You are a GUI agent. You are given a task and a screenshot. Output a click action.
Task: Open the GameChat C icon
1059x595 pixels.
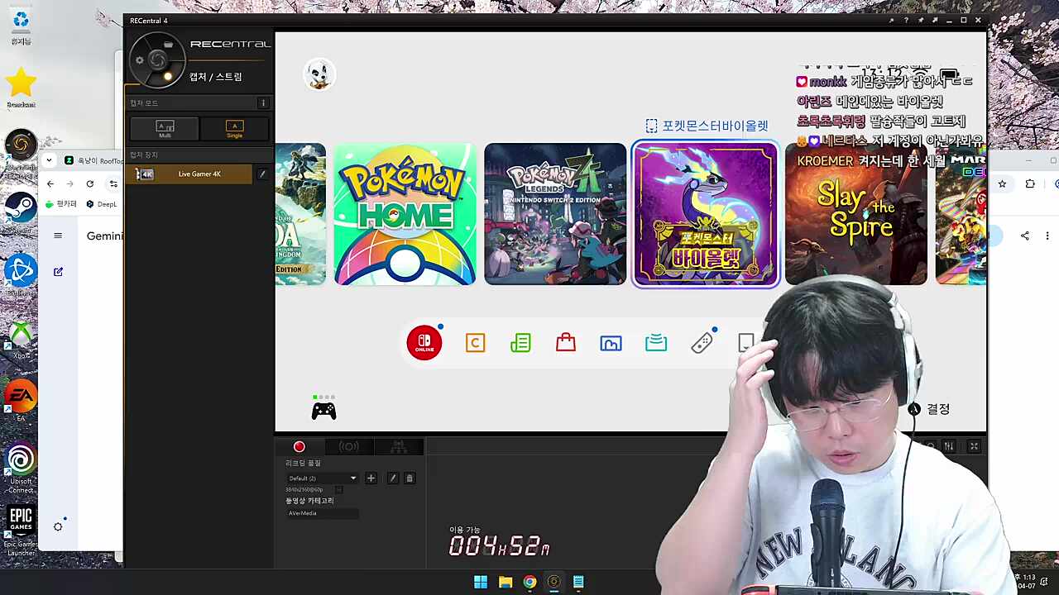click(x=475, y=342)
